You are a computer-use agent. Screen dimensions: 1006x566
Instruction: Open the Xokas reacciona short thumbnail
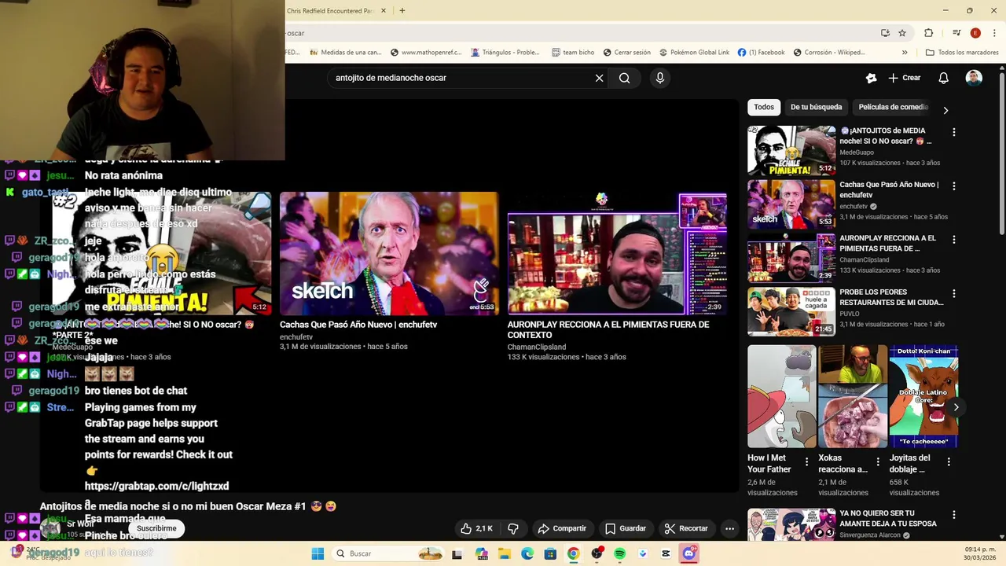pos(853,396)
